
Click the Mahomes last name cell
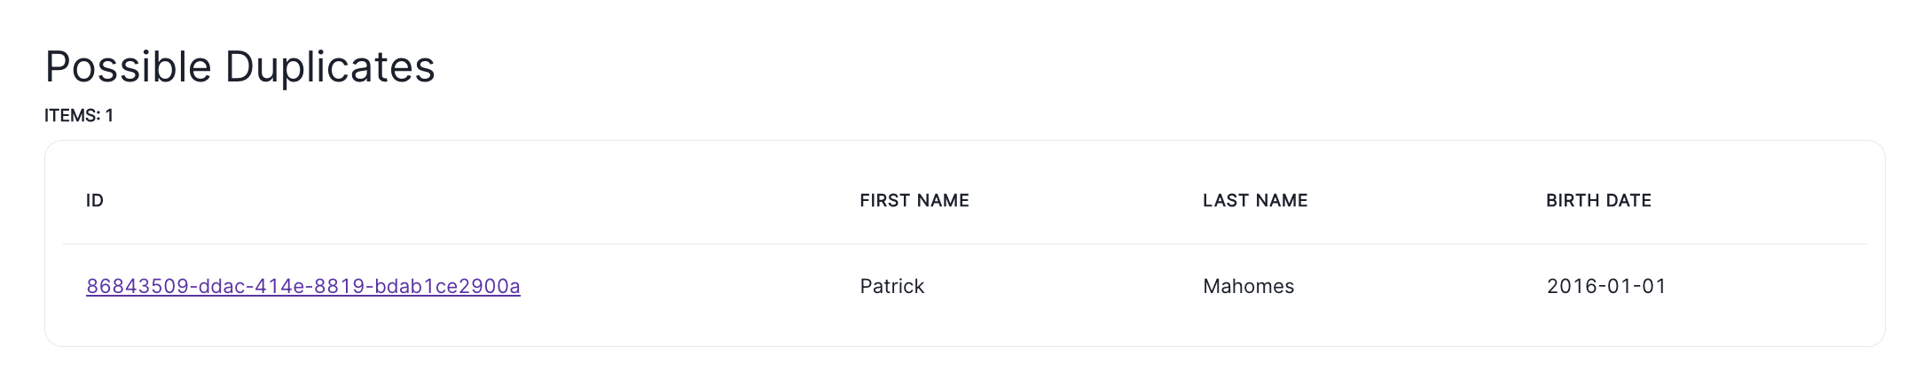[x=1248, y=286]
